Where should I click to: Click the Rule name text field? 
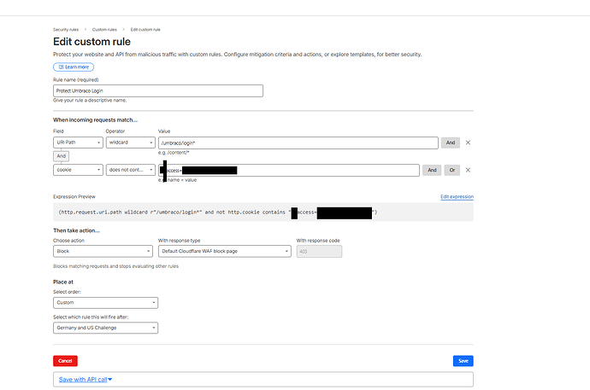tap(157, 90)
